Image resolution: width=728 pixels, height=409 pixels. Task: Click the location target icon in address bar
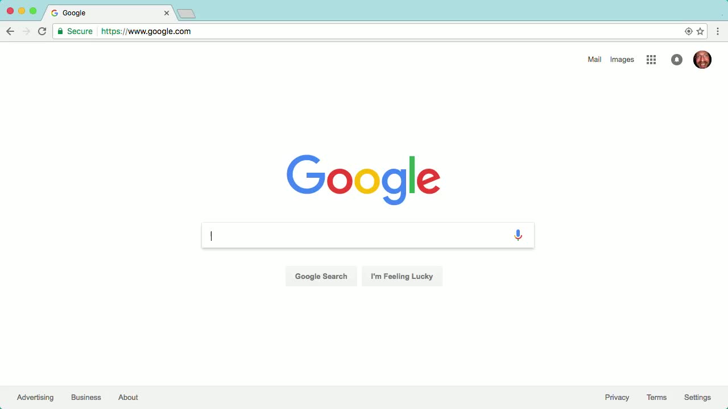pos(688,31)
